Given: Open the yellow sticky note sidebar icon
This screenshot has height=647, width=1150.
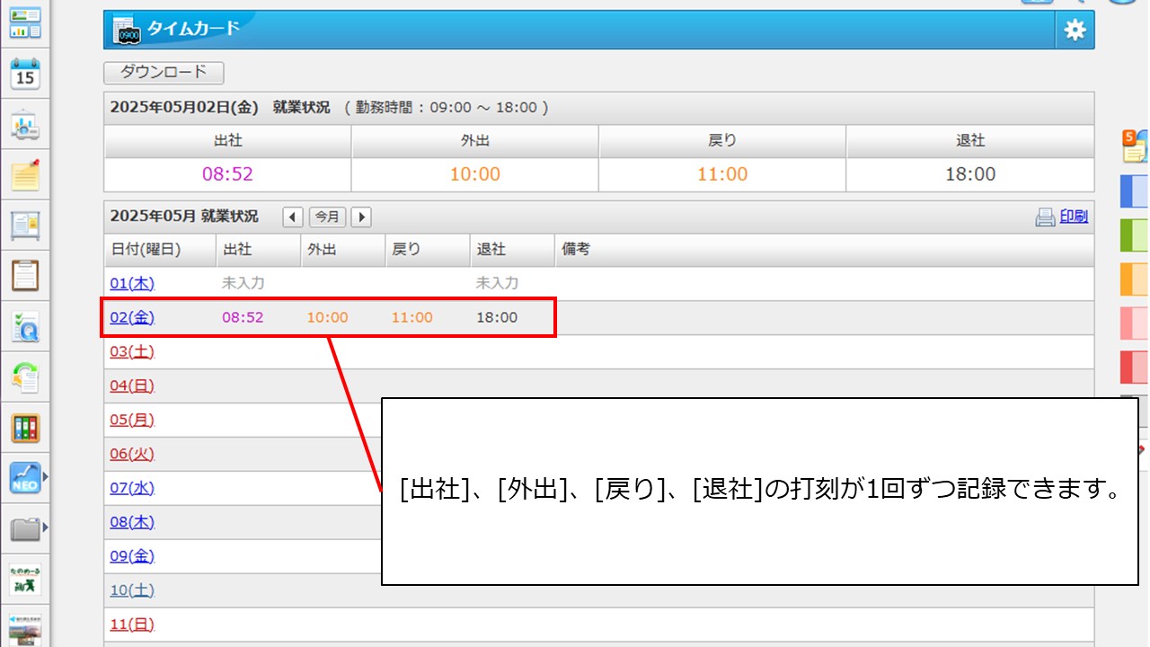Looking at the screenshot, I should (x=25, y=174).
